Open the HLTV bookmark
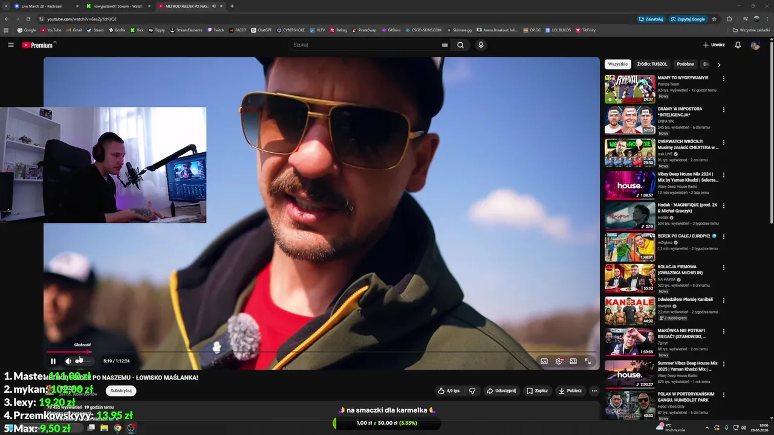Image resolution: width=774 pixels, height=435 pixels. pos(317,30)
